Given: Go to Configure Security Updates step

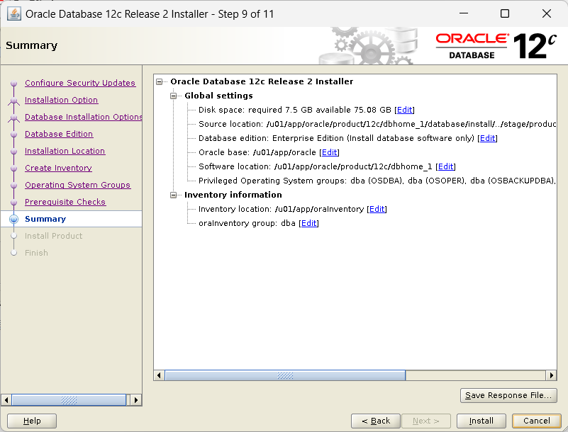Looking at the screenshot, I should [80, 83].
